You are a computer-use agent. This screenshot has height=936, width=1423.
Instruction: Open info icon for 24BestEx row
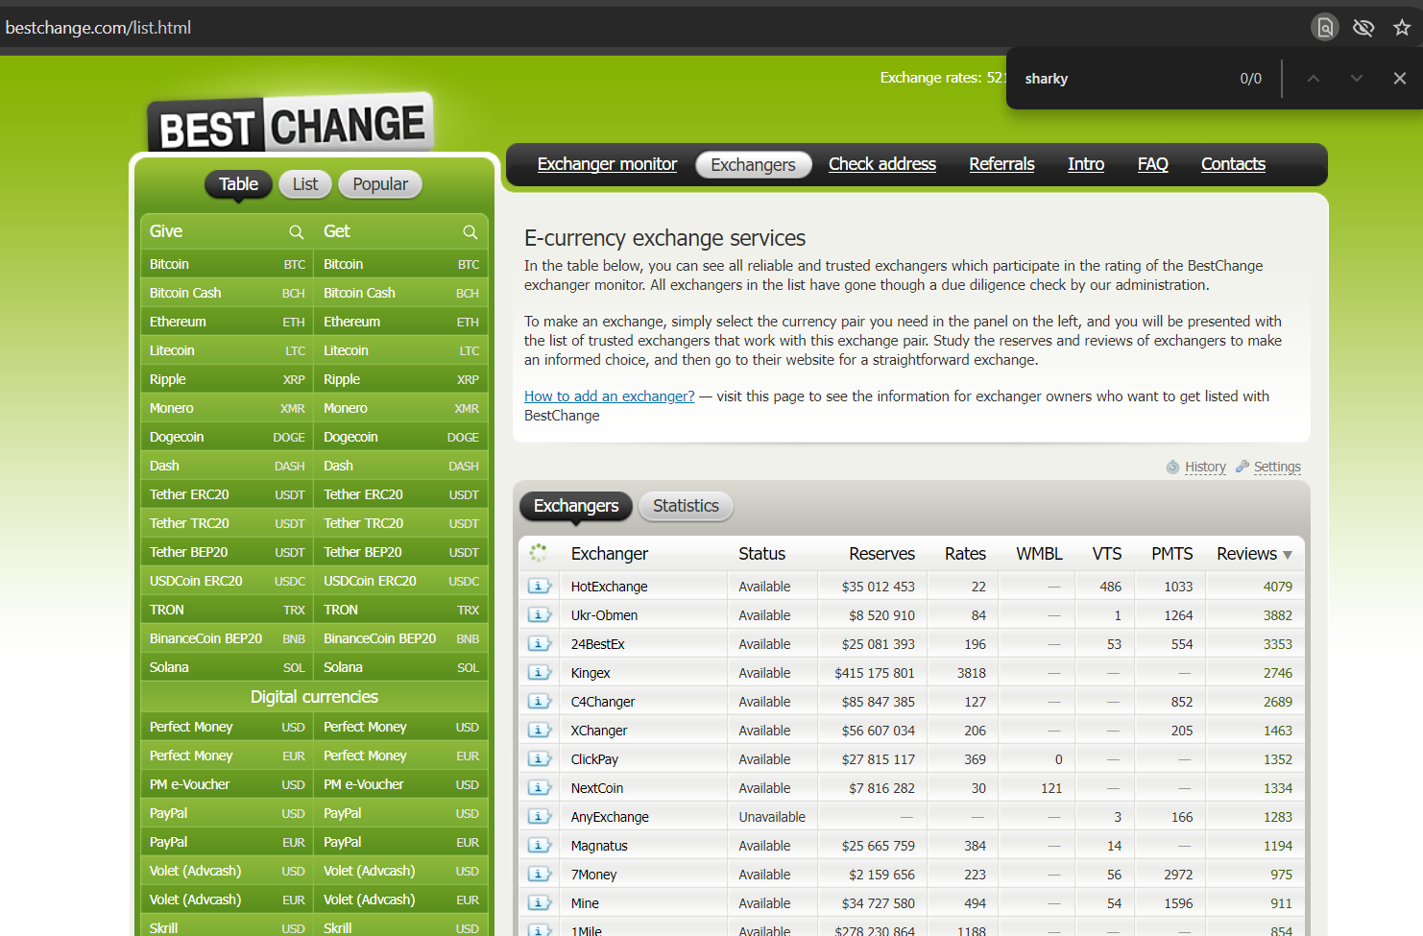coord(540,643)
